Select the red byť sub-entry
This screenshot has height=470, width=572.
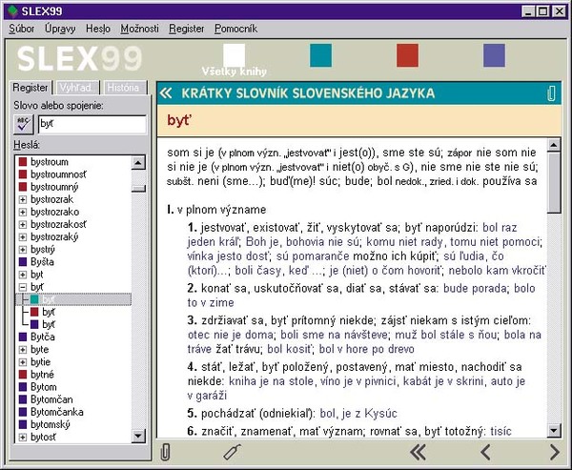(43, 312)
